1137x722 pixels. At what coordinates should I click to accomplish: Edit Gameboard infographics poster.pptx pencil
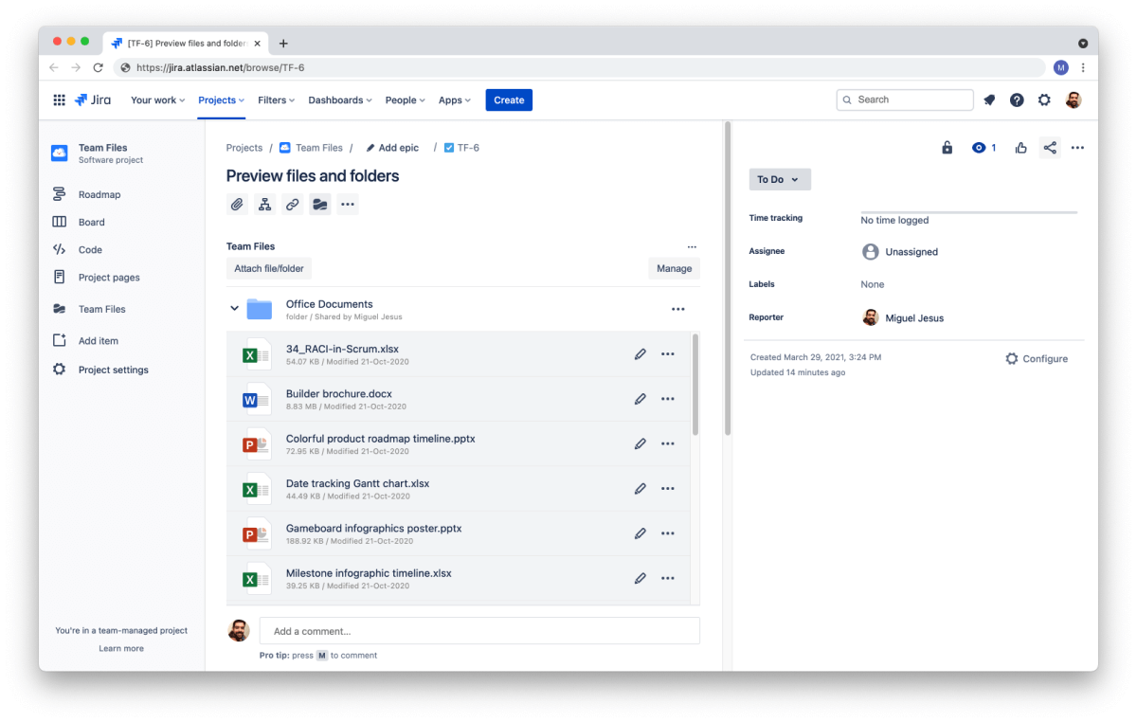pyautogui.click(x=641, y=533)
